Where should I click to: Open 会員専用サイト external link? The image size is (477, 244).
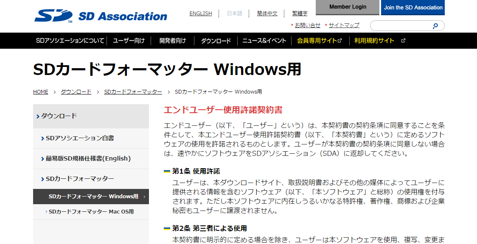[x=319, y=41]
